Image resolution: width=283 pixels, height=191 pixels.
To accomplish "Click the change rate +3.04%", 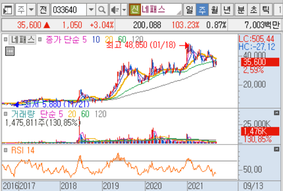I will pos(102,25).
